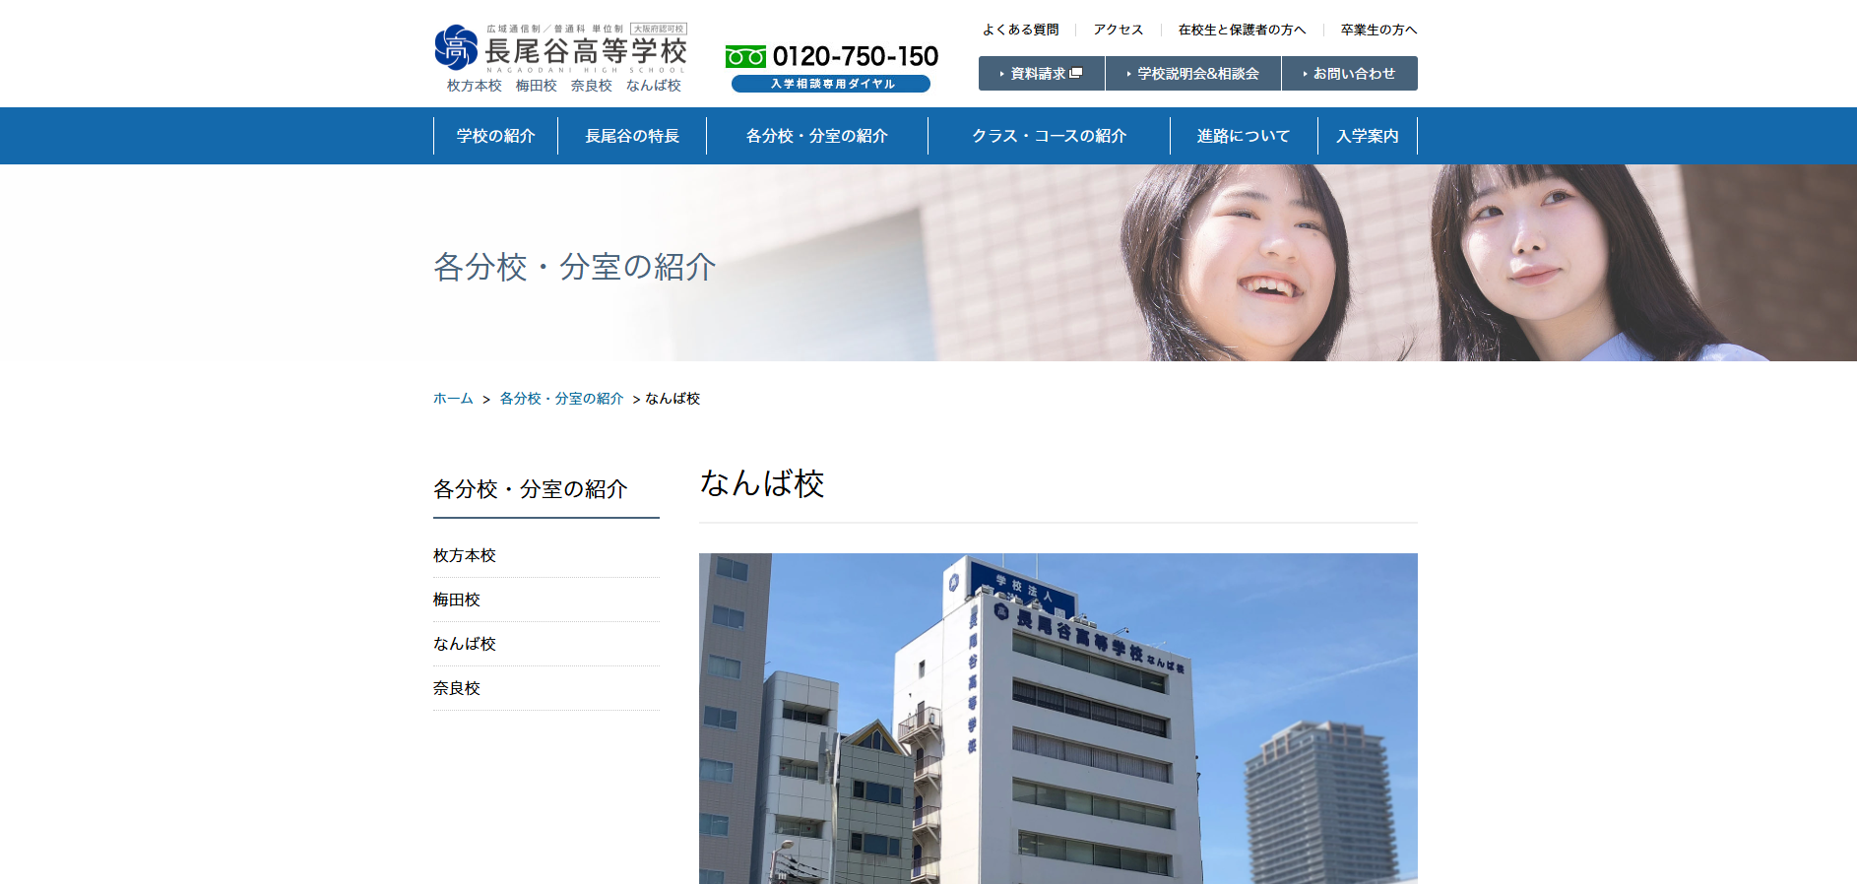This screenshot has width=1857, height=884.
Task: Select 枚方本校 in the sidebar
Action: 465,556
